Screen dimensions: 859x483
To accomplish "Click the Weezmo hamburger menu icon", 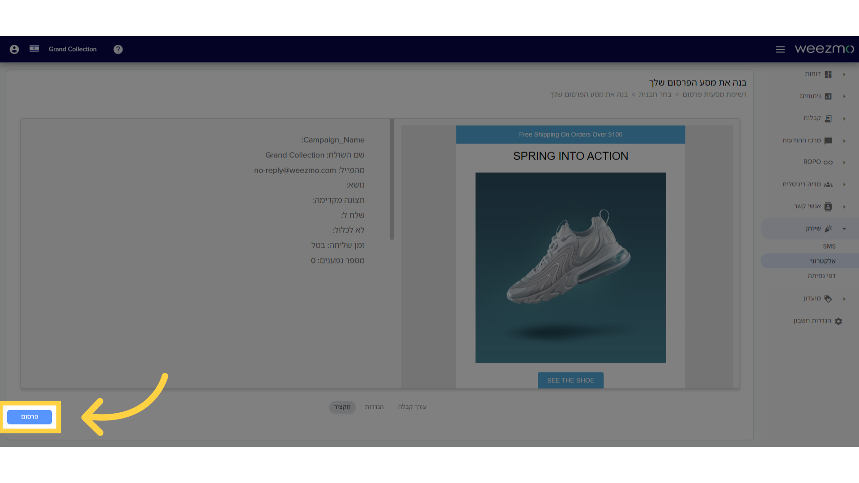I will (x=780, y=48).
